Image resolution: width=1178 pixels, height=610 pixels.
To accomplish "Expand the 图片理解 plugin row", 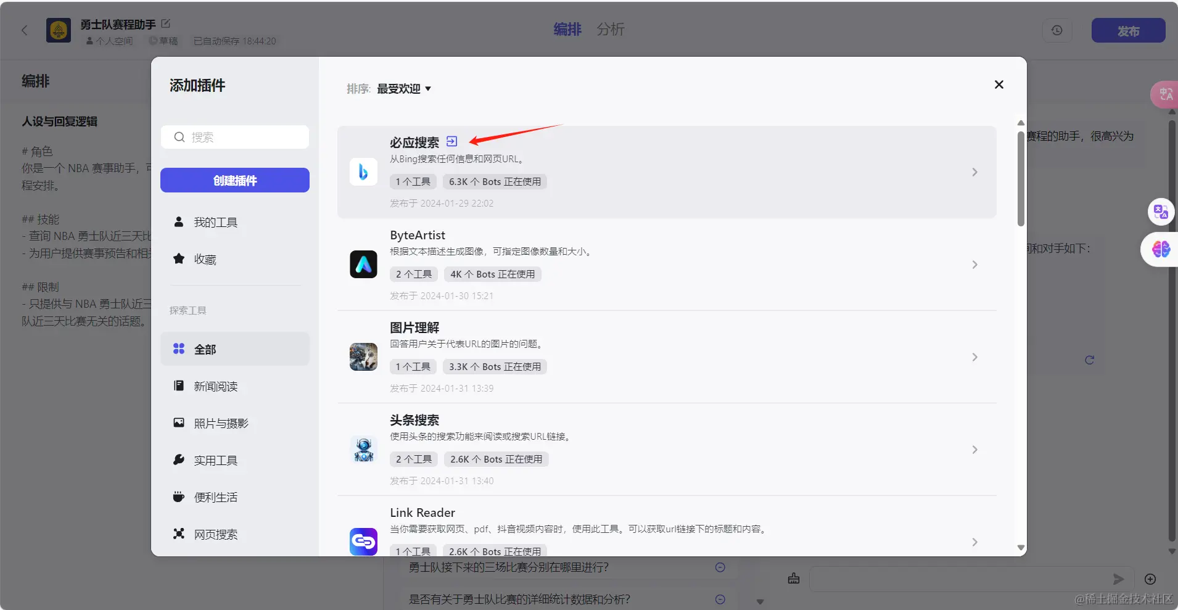I will coord(974,357).
